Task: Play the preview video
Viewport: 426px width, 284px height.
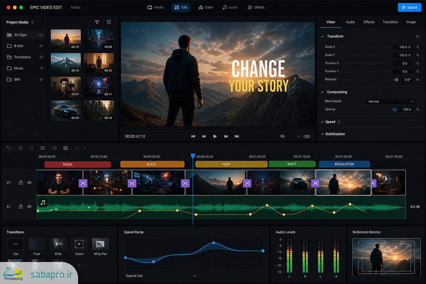Action: coord(215,136)
